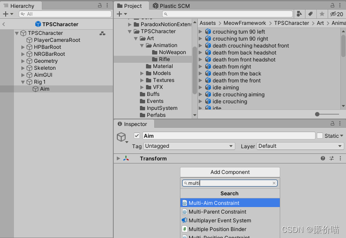
Task: Click the object name field showing Aim
Action: click(229, 136)
